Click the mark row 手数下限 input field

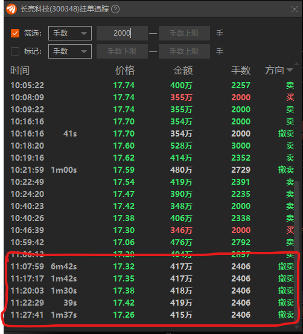point(122,51)
